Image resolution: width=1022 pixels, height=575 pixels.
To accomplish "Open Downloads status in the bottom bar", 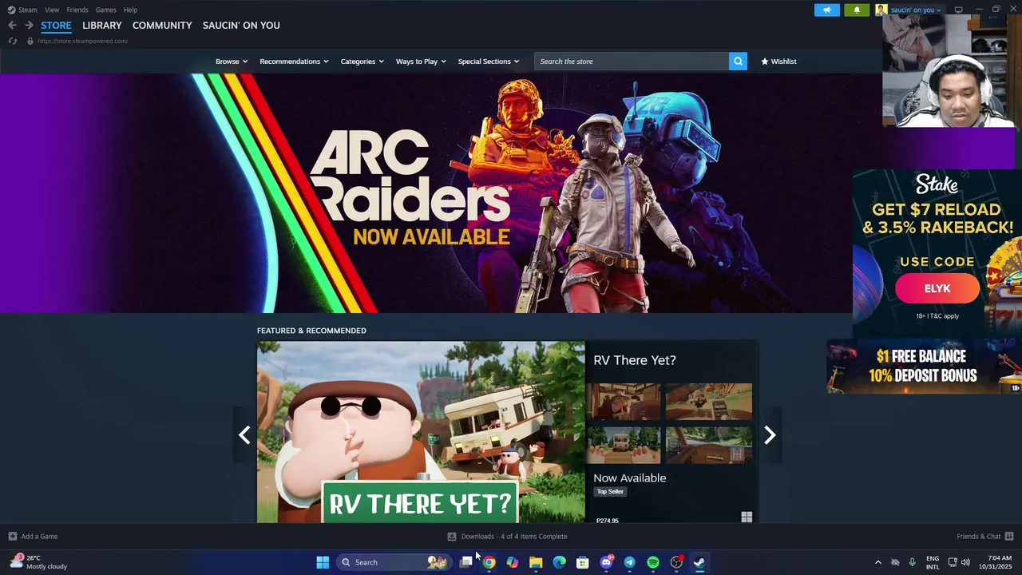I will pyautogui.click(x=507, y=537).
